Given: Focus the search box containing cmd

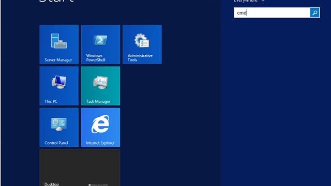Looking at the screenshot, I should 272,12.
